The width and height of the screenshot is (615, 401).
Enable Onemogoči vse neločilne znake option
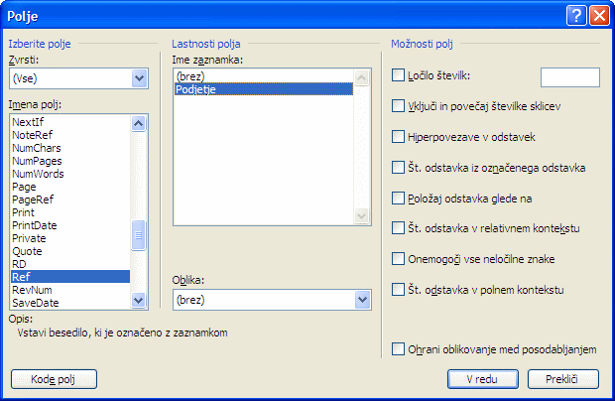[x=399, y=259]
